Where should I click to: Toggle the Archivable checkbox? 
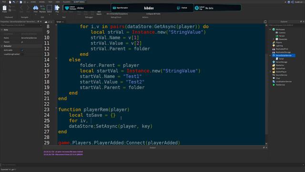22,50
